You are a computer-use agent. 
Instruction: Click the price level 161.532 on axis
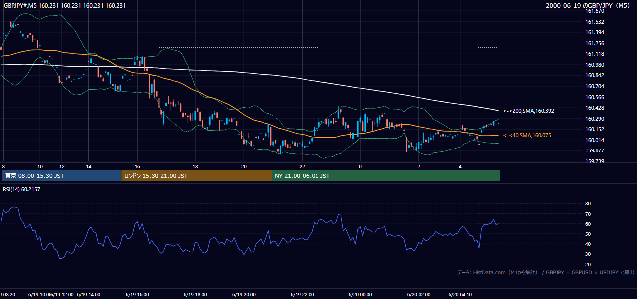click(595, 22)
